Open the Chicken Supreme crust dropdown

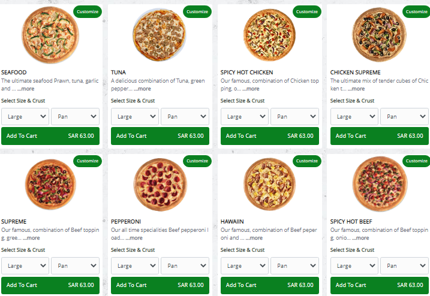tap(404, 116)
